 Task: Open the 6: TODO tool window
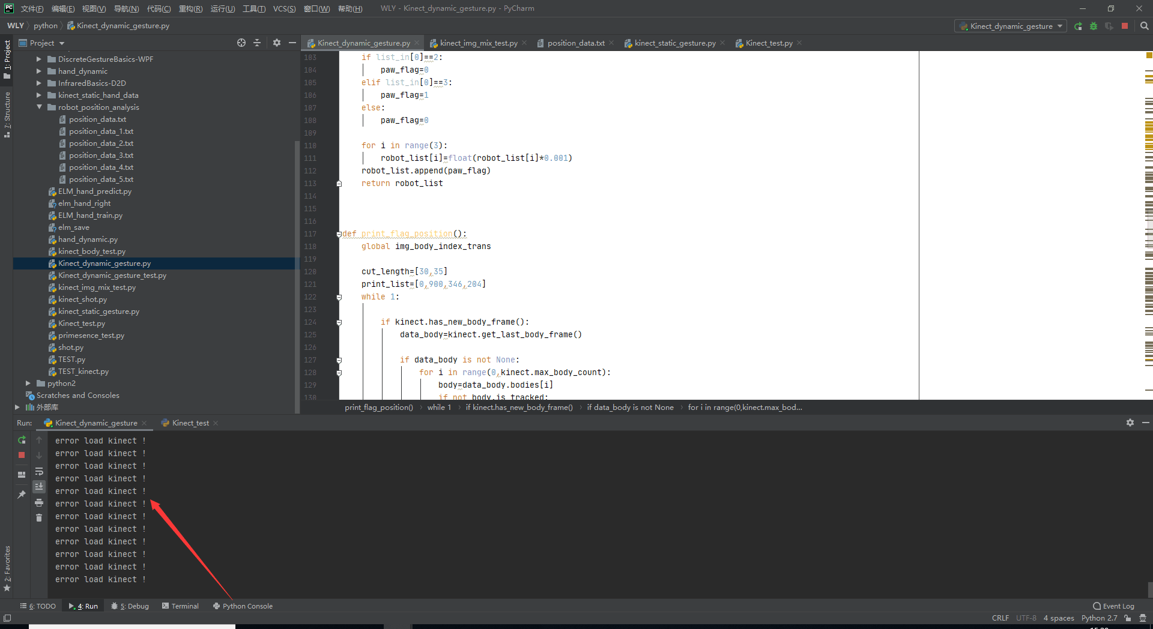click(x=38, y=606)
